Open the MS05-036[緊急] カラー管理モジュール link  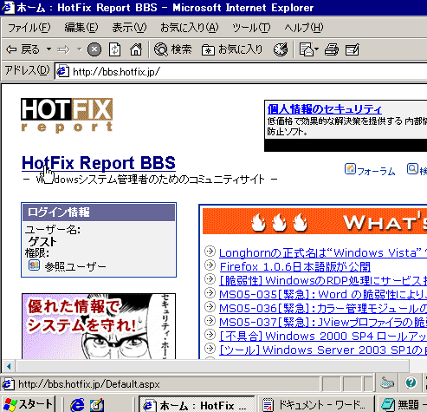click(x=323, y=309)
